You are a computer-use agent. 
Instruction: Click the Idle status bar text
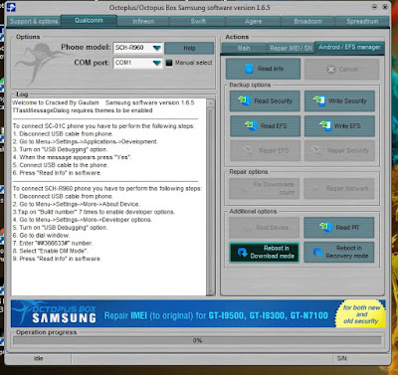pyautogui.click(x=38, y=358)
